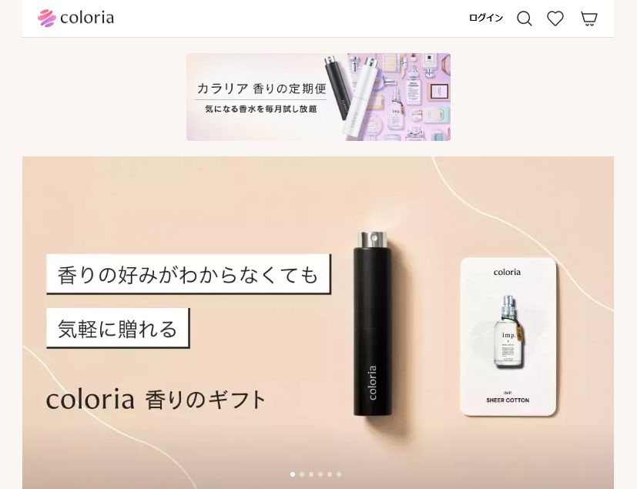Click the IMP. SHEER COTTON card

(x=508, y=337)
